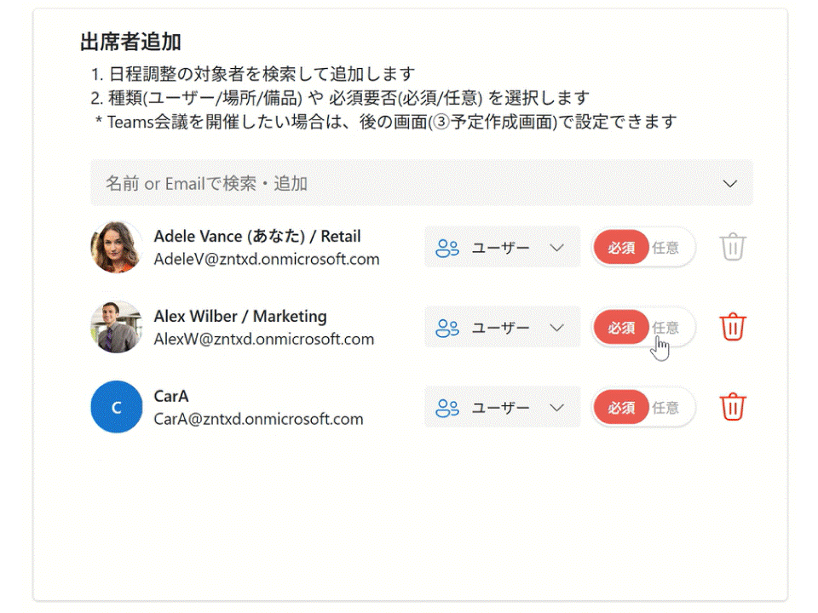Expand Alex Wilber's ユーザー type dropdown
Screen dimensions: 818x613
(557, 328)
